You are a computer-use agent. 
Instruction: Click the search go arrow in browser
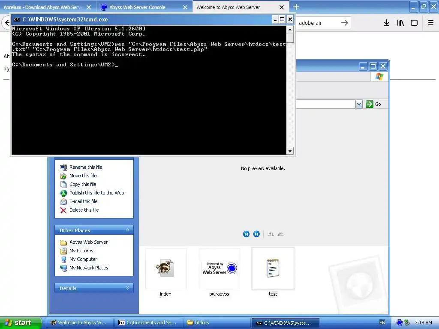345,23
